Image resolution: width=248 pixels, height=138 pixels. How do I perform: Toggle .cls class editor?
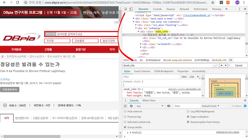(192, 77)
